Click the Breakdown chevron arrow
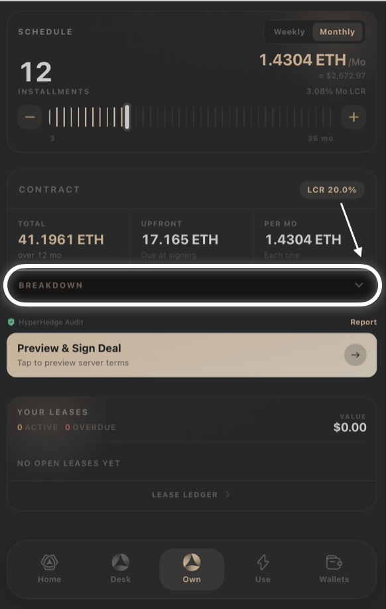The image size is (386, 609). [x=359, y=285]
